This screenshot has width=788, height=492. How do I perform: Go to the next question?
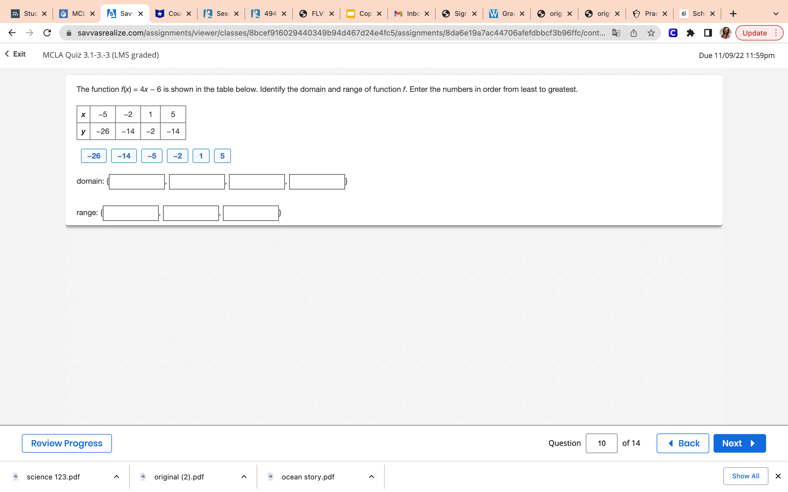click(739, 443)
